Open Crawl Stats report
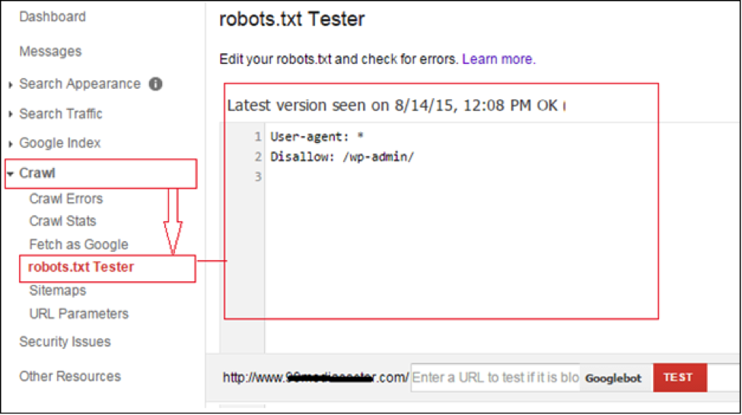742x415 pixels. pos(62,220)
